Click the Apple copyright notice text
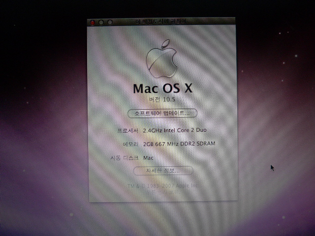 click(162, 186)
